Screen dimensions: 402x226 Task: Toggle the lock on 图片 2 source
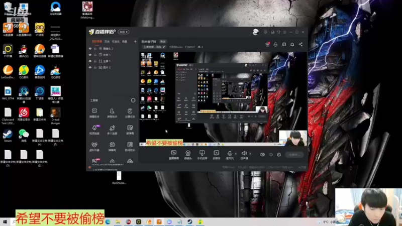[x=95, y=67]
